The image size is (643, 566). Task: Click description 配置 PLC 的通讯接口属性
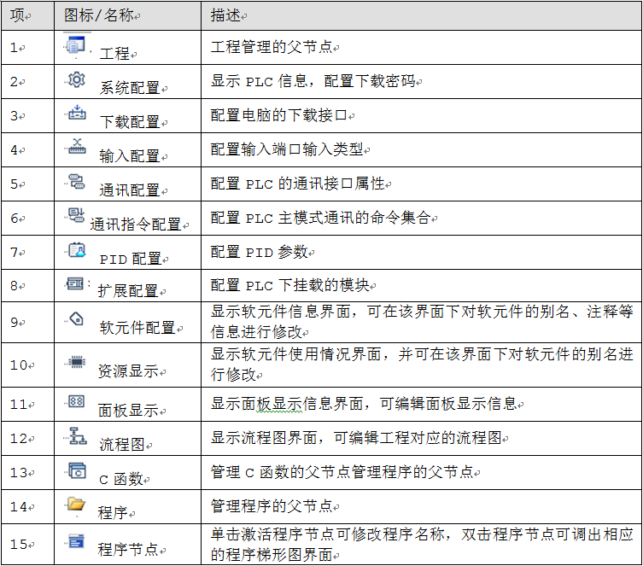[297, 184]
